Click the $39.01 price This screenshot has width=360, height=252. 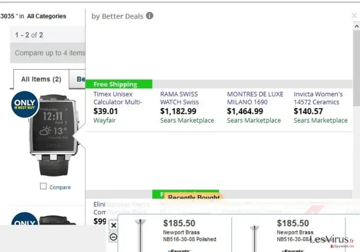(106, 111)
